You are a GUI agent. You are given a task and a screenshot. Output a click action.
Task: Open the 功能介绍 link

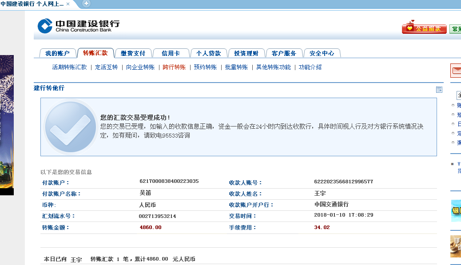tap(310, 68)
